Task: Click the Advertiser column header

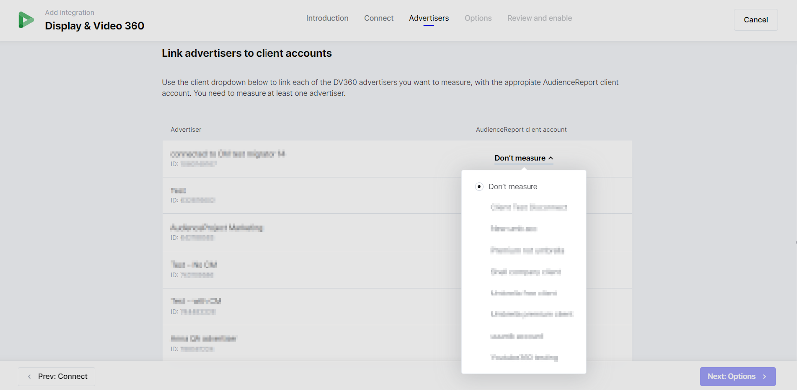Action: 186,130
